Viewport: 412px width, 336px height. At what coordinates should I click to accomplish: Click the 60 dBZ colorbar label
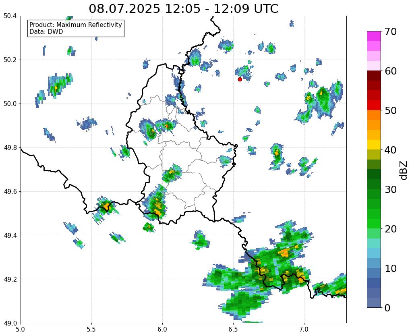[x=390, y=71]
